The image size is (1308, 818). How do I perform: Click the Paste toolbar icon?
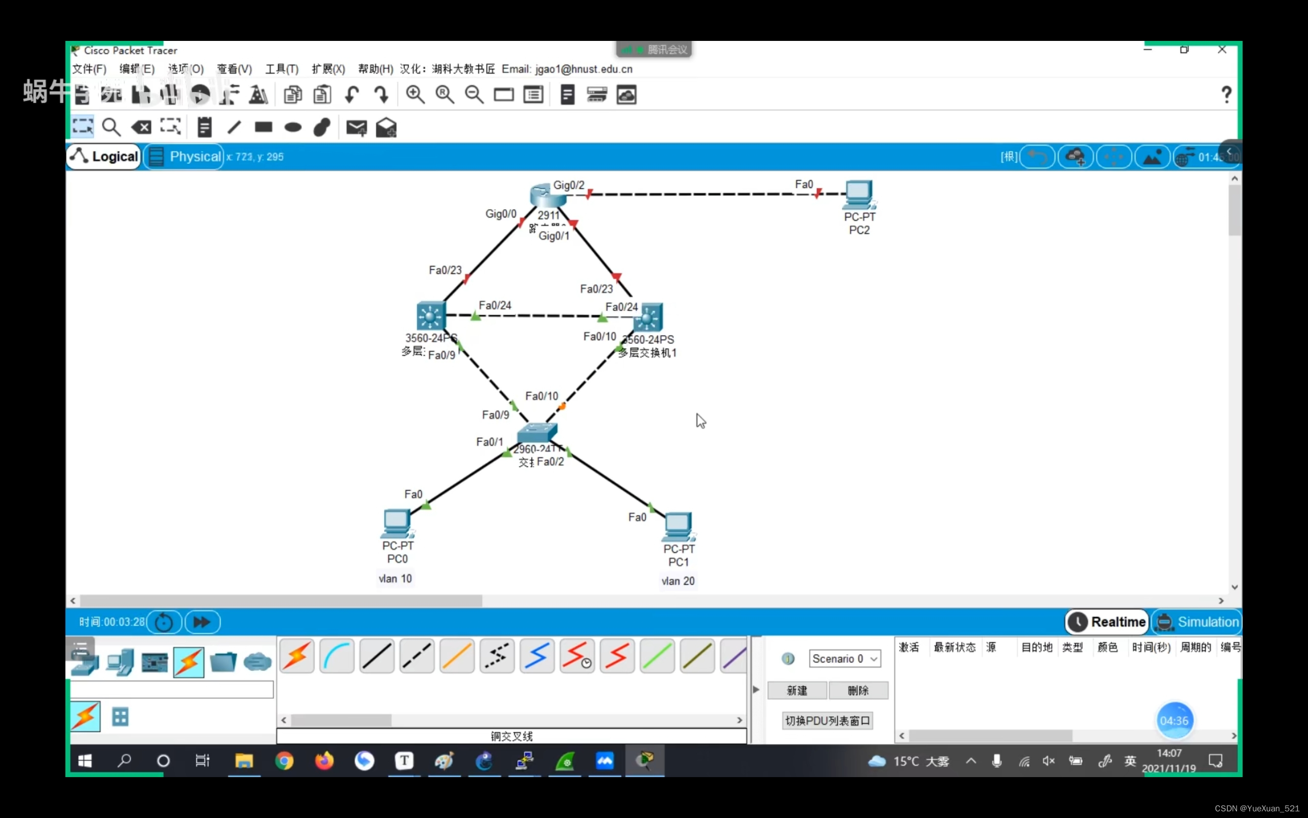[322, 95]
